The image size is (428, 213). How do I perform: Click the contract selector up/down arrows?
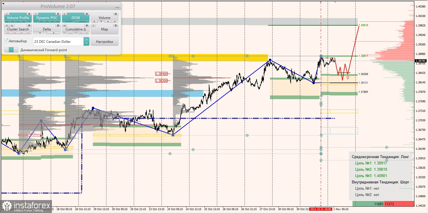click(86, 41)
